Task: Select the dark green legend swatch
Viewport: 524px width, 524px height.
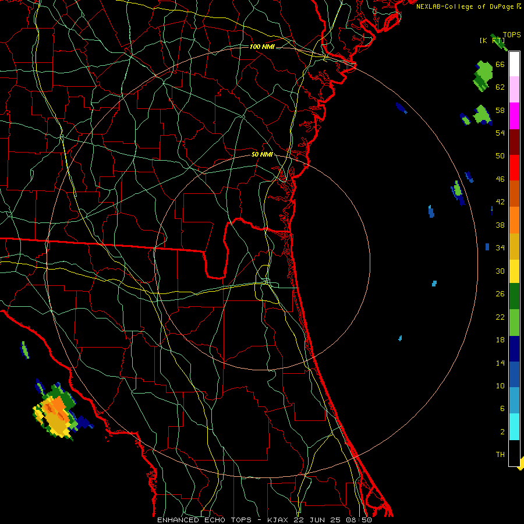Action: (x=514, y=296)
